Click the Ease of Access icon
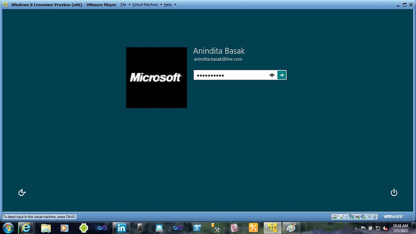 tap(22, 193)
